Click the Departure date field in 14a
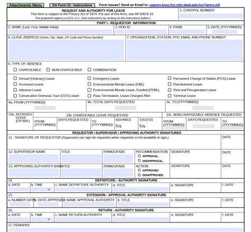 [x=19, y=190]
